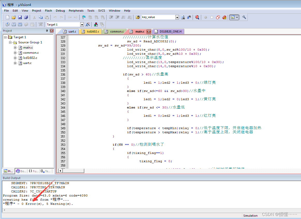Image resolution: width=301 pixels, height=219 pixels.
Task: Expand main.c in project tree
Action: pyautogui.click(x=15, y=48)
